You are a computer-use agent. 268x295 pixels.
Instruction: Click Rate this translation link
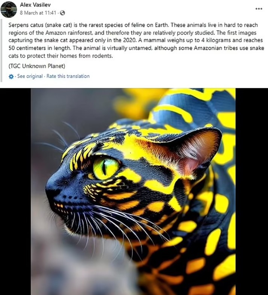[x=68, y=76]
